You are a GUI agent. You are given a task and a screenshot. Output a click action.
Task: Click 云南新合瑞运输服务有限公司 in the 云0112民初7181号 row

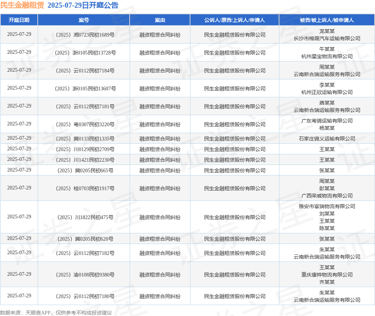click(327, 110)
